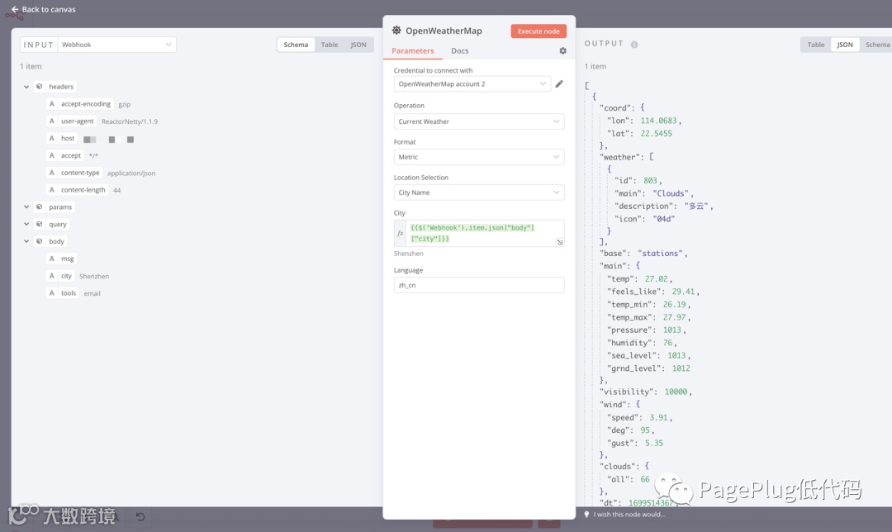
Task: Click the lightbulb feedback icon
Action: (x=586, y=515)
